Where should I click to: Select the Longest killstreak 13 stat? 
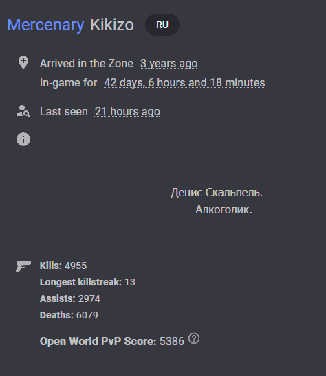pos(87,282)
